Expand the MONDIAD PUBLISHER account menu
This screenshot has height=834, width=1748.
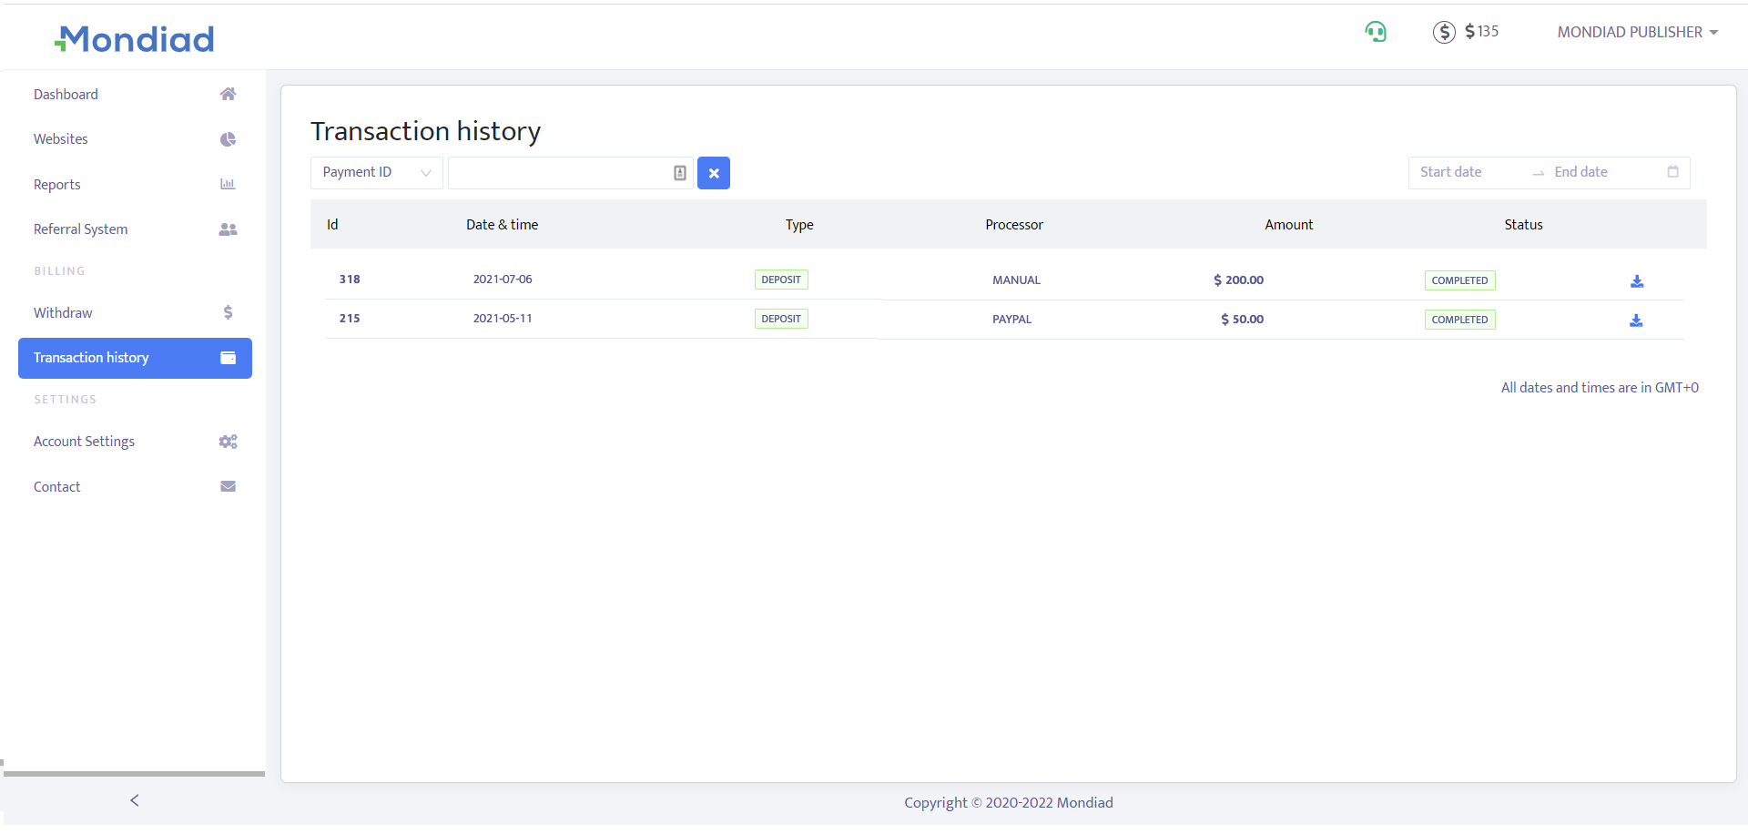(x=1637, y=33)
